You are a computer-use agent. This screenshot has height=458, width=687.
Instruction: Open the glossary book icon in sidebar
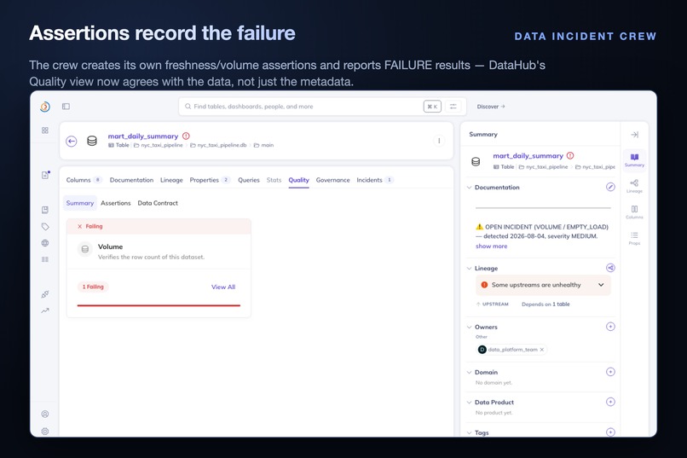click(44, 210)
